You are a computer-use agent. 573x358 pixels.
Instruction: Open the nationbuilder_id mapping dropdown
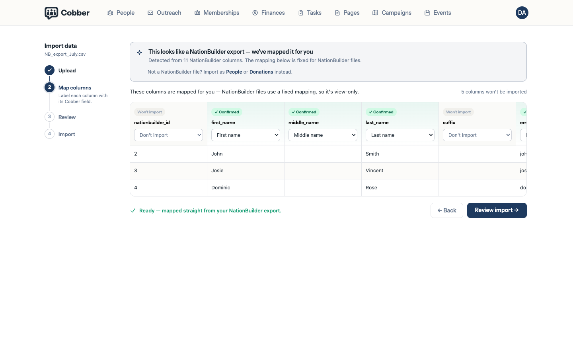pos(168,135)
